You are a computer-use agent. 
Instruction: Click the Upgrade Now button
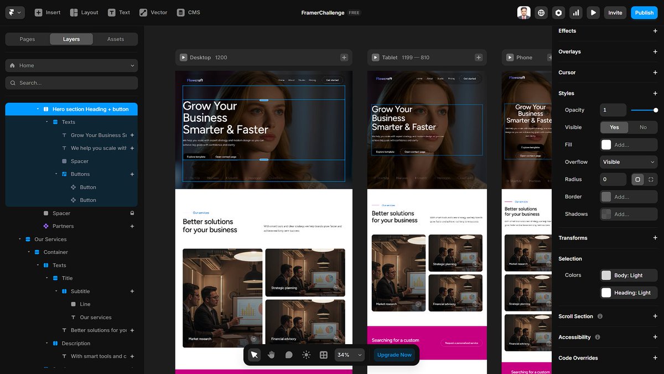point(394,355)
